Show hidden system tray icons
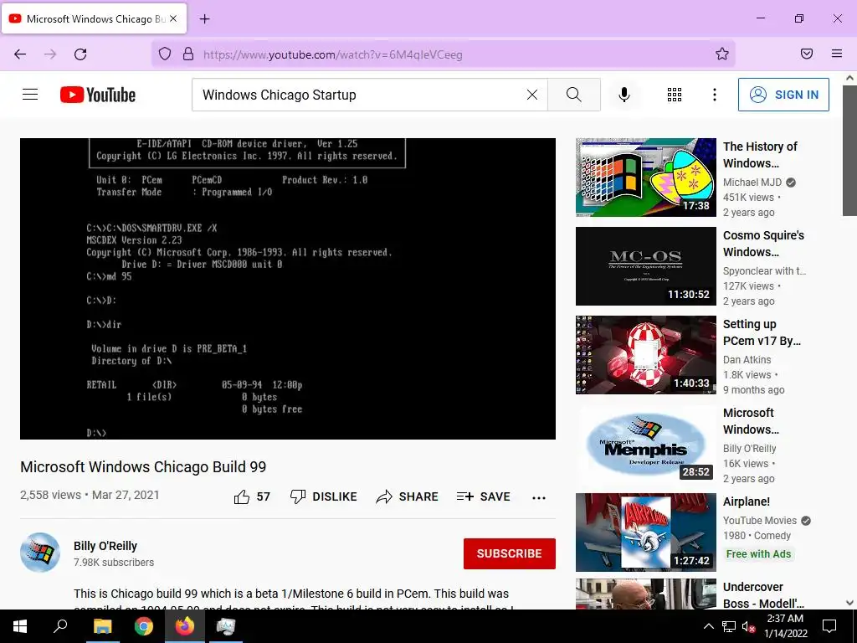Image resolution: width=857 pixels, height=643 pixels. (x=708, y=626)
